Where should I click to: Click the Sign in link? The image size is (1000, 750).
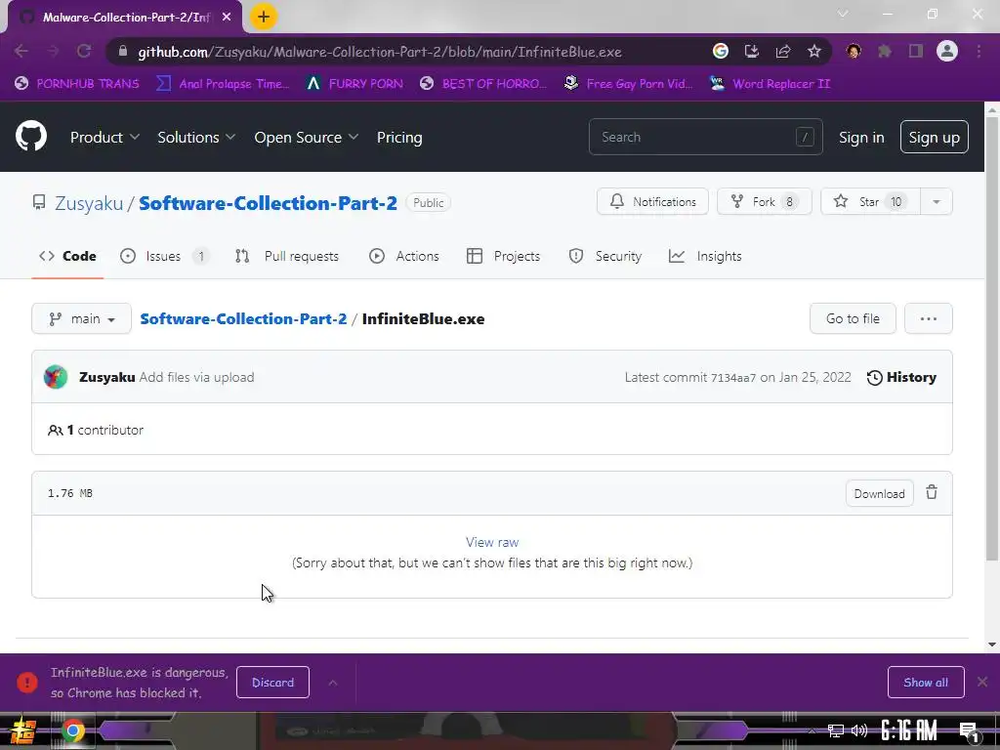point(861,137)
